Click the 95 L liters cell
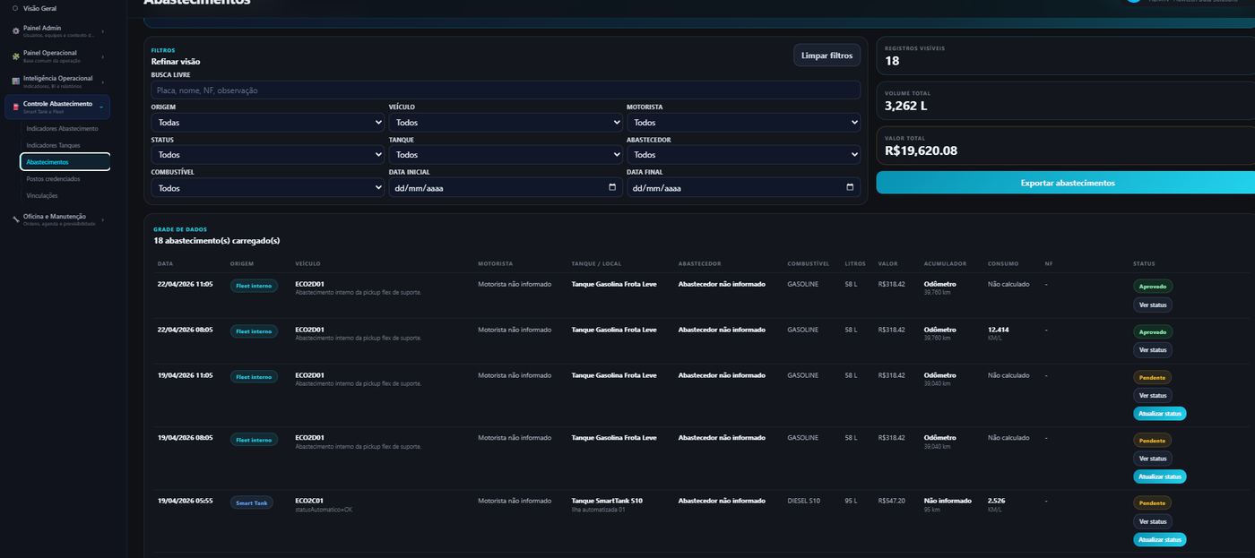Image resolution: width=1255 pixels, height=558 pixels. (851, 501)
